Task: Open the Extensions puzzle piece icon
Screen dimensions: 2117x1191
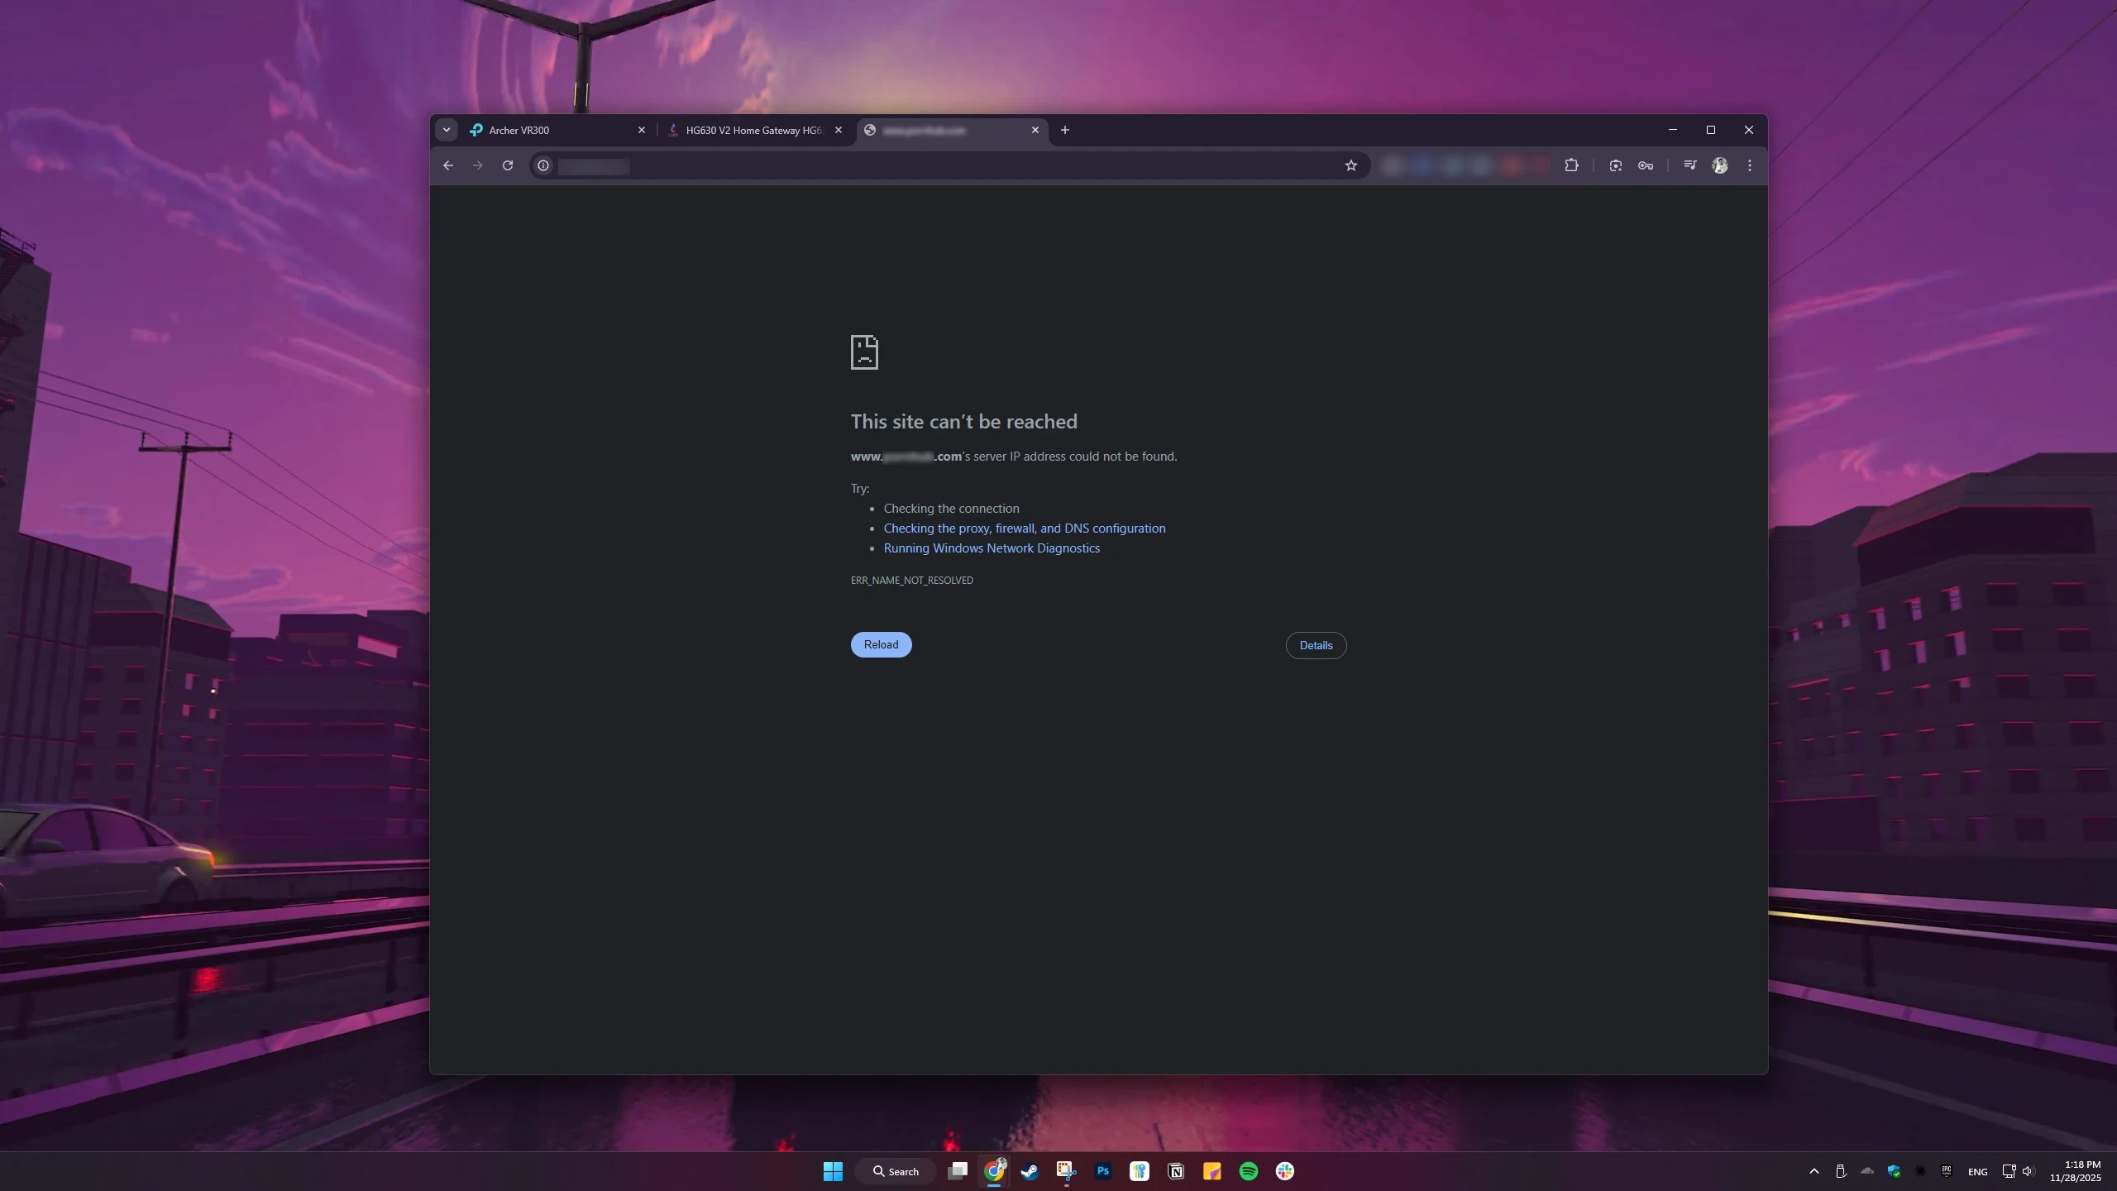Action: click(1572, 165)
